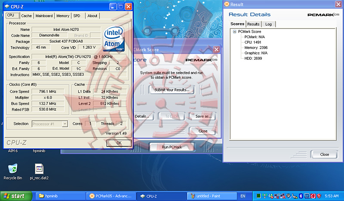344x201 pixels.
Task: Select the Scores tab in Result Details
Action: pyautogui.click(x=237, y=24)
